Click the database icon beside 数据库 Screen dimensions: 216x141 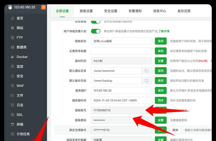click(12, 47)
